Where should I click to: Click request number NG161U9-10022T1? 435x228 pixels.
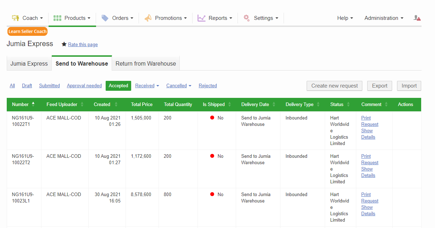click(23, 121)
